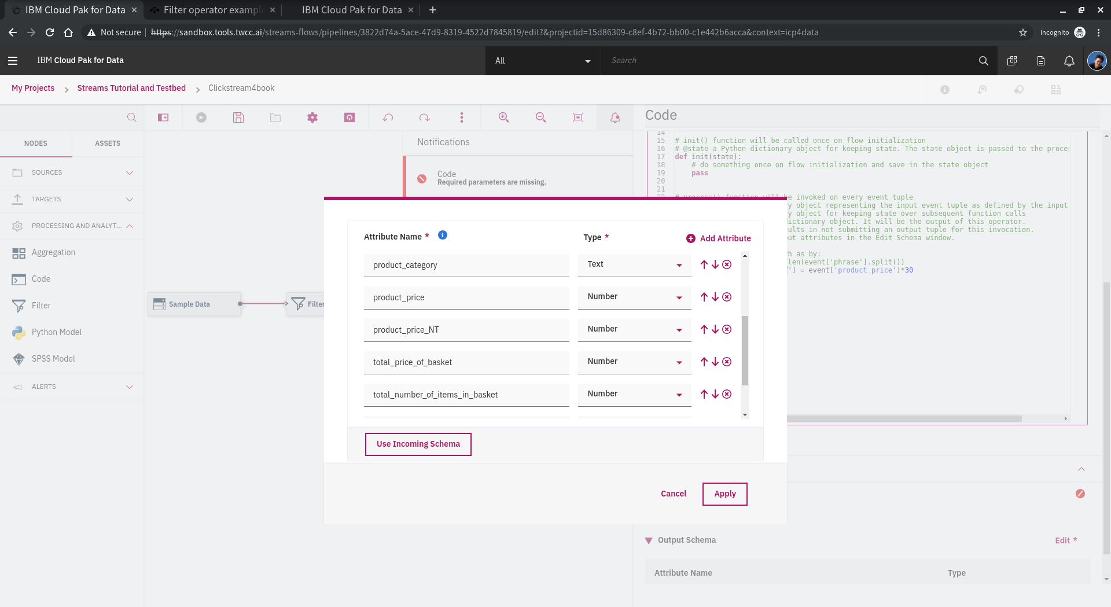Apply the schema changes

pyautogui.click(x=724, y=494)
